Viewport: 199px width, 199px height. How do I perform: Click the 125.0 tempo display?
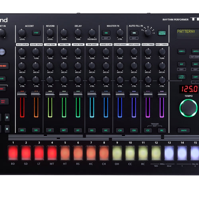tap(189, 89)
